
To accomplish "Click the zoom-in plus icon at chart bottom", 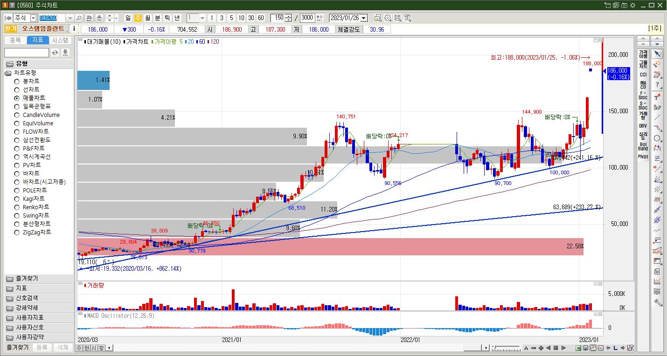I will [x=541, y=348].
